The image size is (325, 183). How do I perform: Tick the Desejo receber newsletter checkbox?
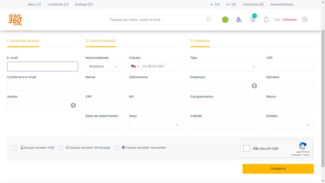[117, 148]
